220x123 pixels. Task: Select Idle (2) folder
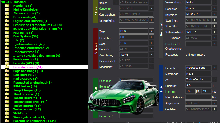pyautogui.click(x=19, y=40)
